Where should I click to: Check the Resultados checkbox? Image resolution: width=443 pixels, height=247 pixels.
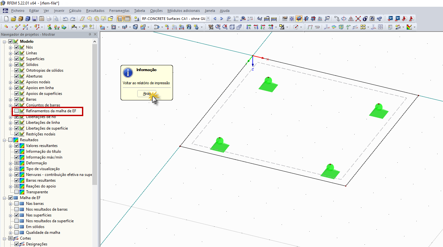(11, 140)
